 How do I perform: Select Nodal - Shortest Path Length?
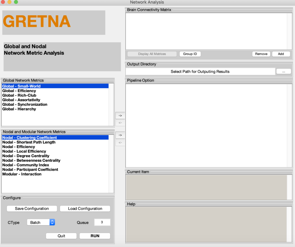pos(55,142)
